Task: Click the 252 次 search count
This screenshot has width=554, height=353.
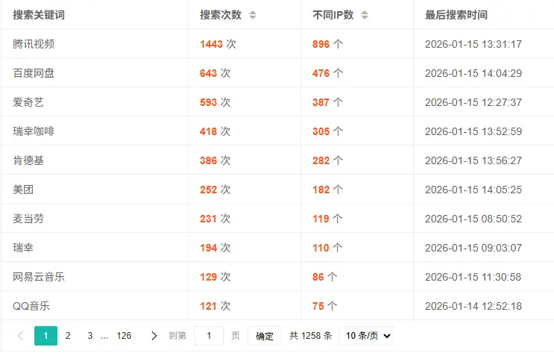Action: (x=215, y=190)
